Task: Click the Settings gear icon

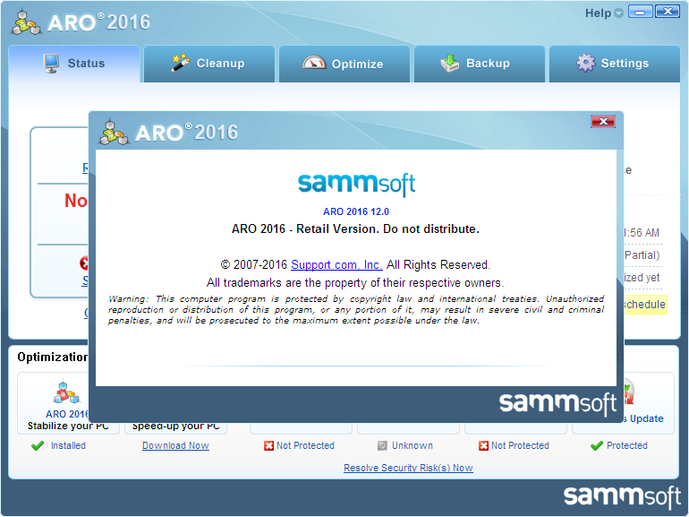Action: [x=586, y=63]
